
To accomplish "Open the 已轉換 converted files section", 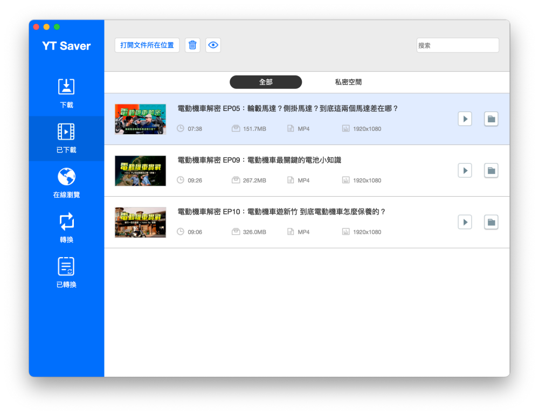I will [66, 267].
